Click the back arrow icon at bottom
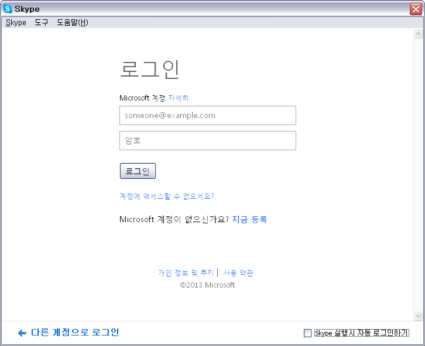Image resolution: width=425 pixels, height=346 pixels. [22, 333]
